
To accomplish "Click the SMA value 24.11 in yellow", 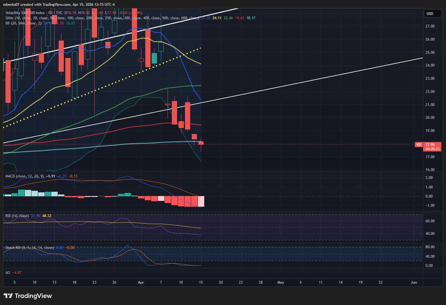I will click(x=216, y=18).
